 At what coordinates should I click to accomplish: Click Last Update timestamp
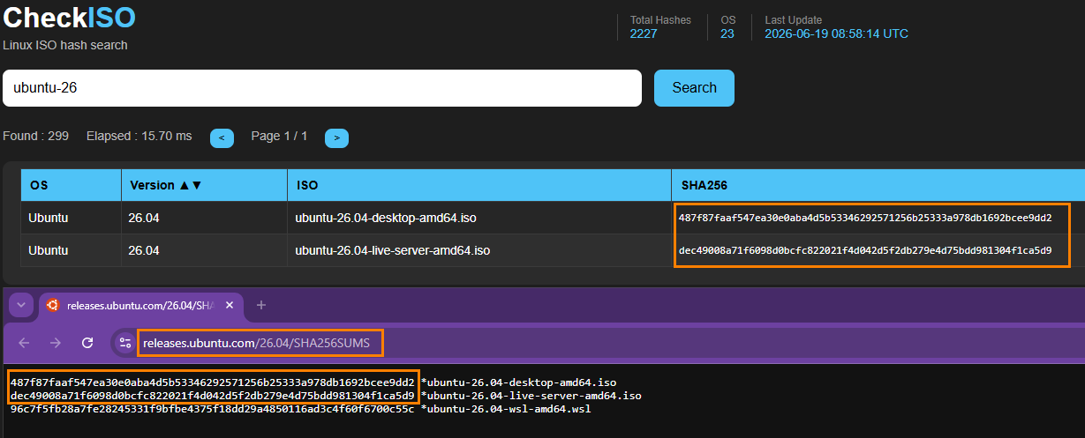pos(836,34)
